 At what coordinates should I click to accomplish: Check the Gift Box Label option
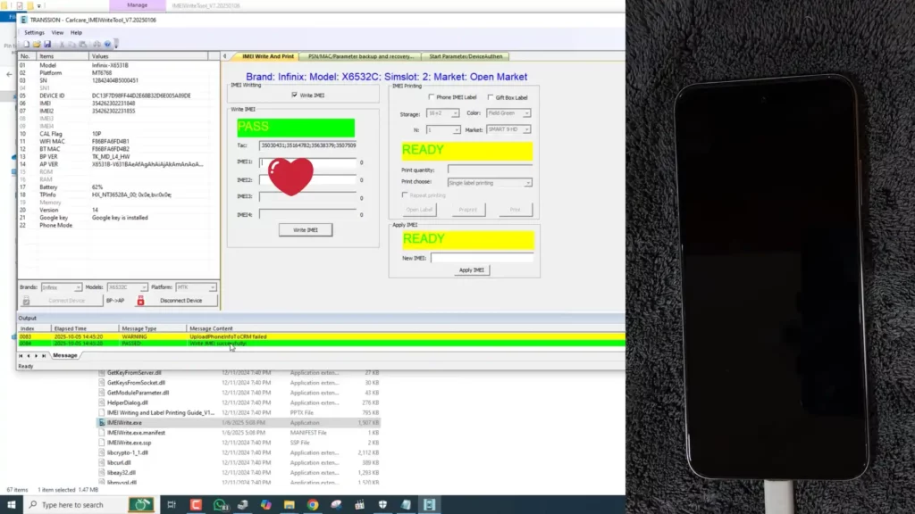tap(489, 97)
